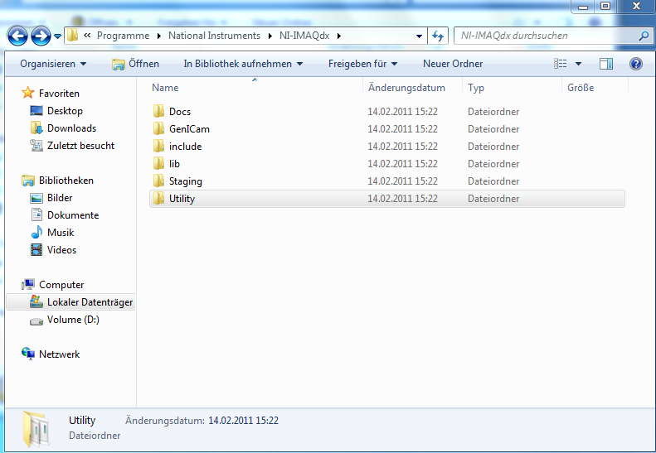Toggle the preview pane
This screenshot has height=453, width=656.
pos(605,64)
